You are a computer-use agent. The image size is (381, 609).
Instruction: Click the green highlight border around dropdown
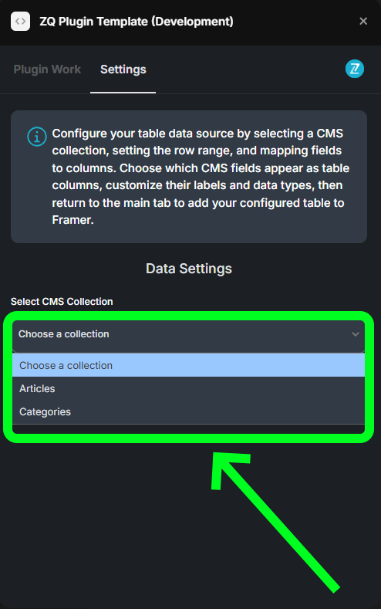188,377
